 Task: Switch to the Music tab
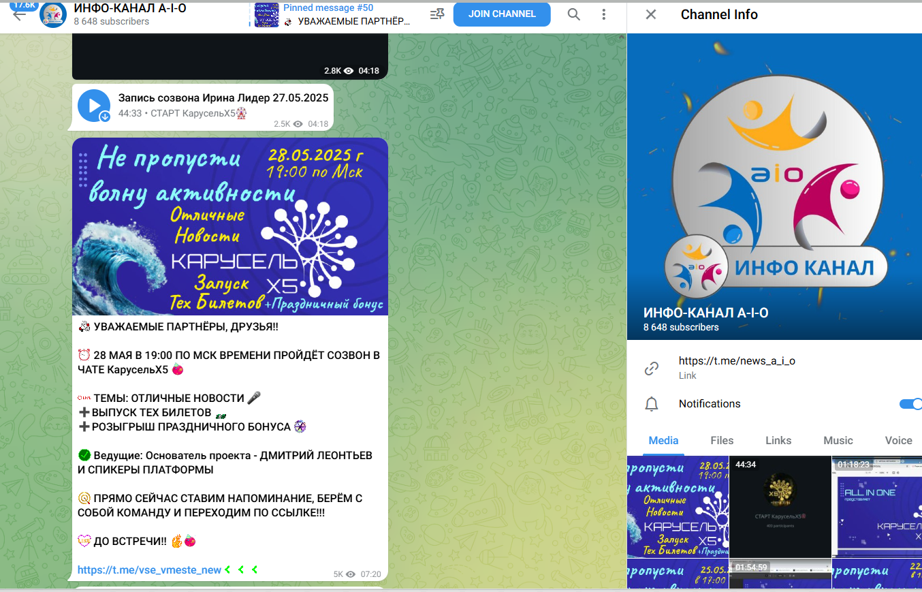coord(838,440)
